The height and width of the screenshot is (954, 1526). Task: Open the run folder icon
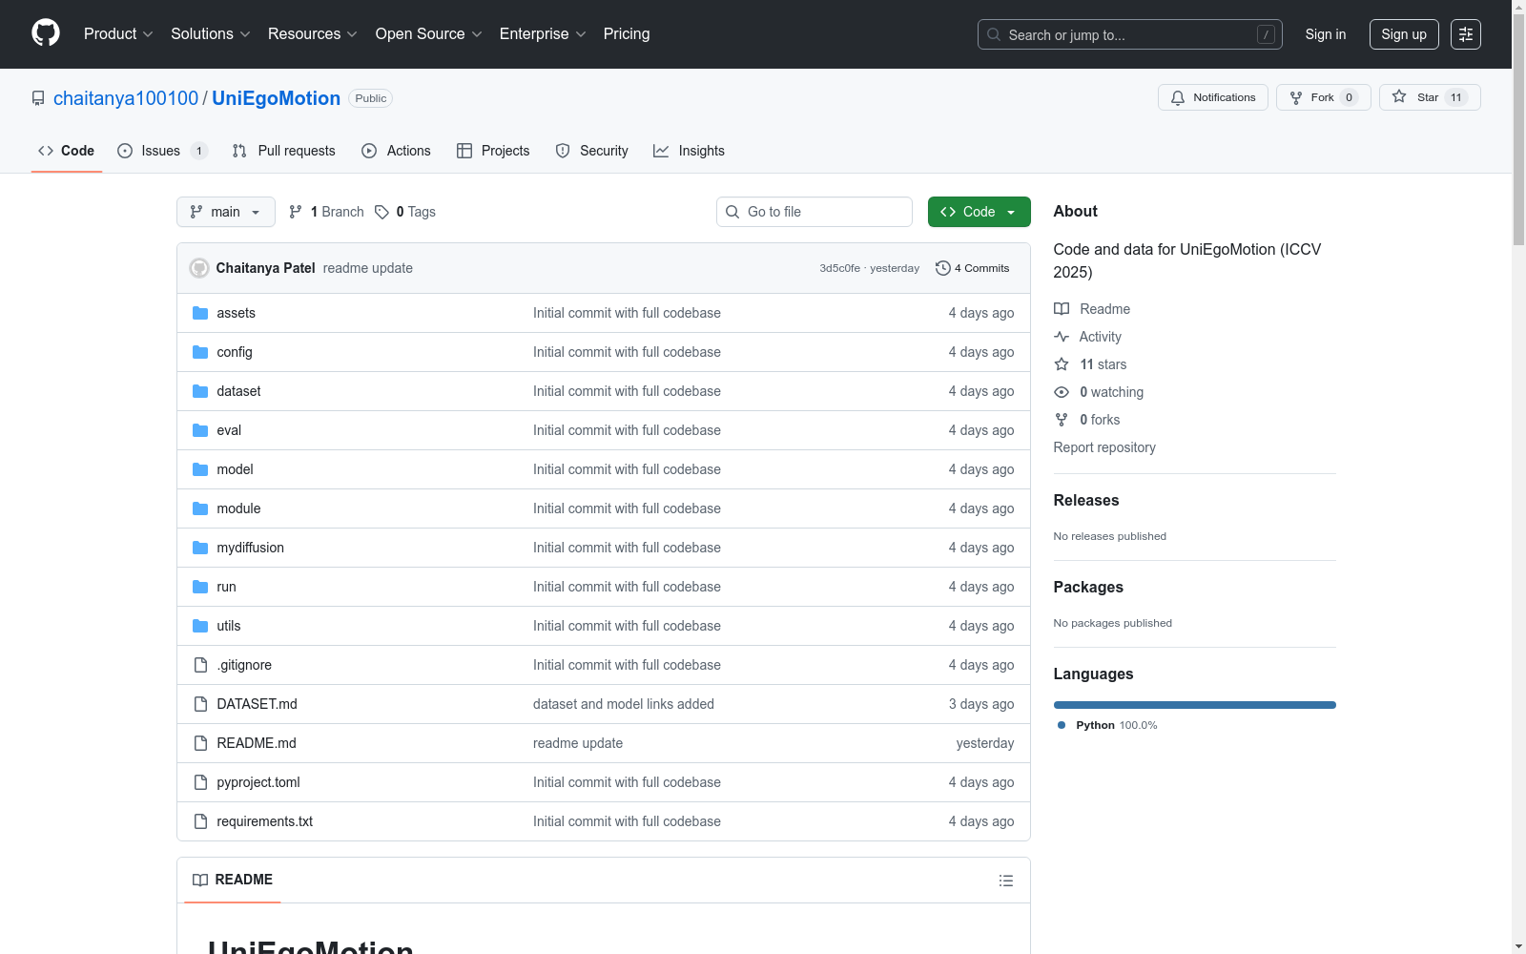click(x=200, y=587)
